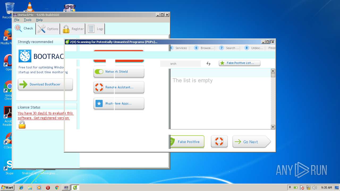Maximize the PUP scanning window
340x191 pixels.
(x=268, y=42)
